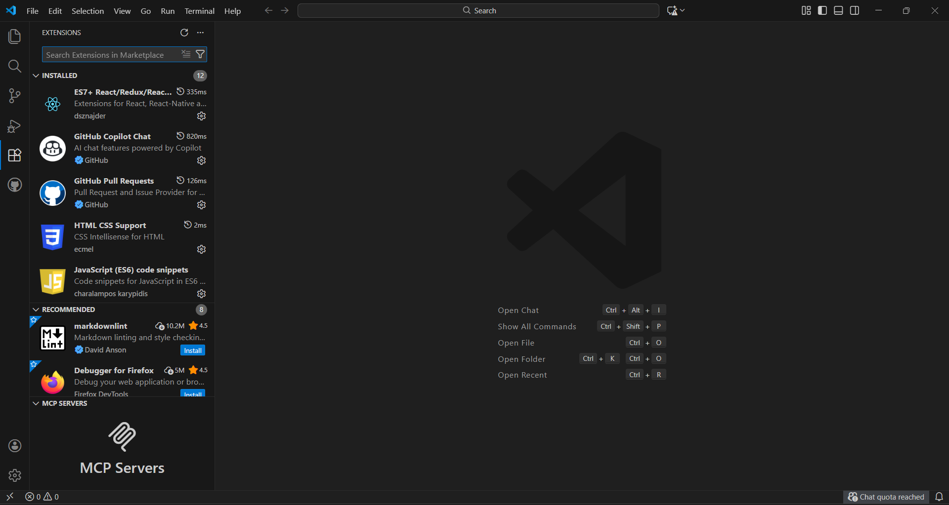Toggle the secondary side bar
The width and height of the screenshot is (949, 505).
click(x=855, y=10)
